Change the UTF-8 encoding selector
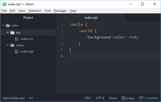Viewport: 161px width, 102px height. (100, 98)
